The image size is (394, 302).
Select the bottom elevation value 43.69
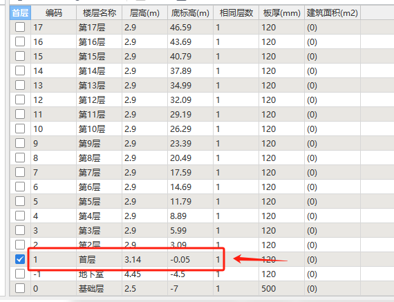[180, 41]
